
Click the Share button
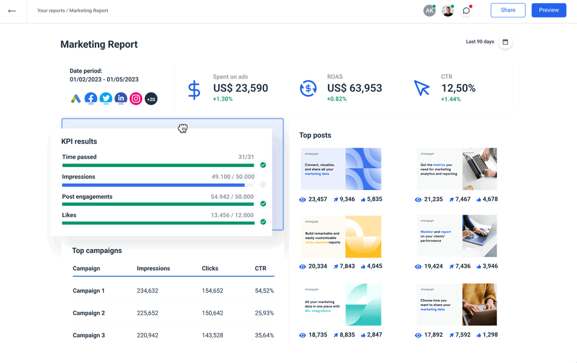[508, 10]
